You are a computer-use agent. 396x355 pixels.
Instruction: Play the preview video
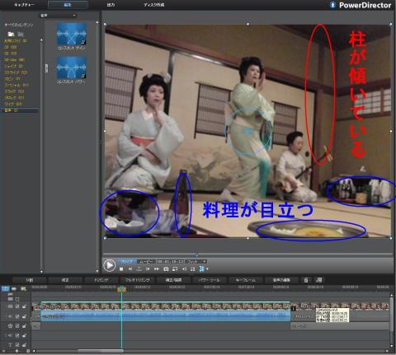[109, 266]
